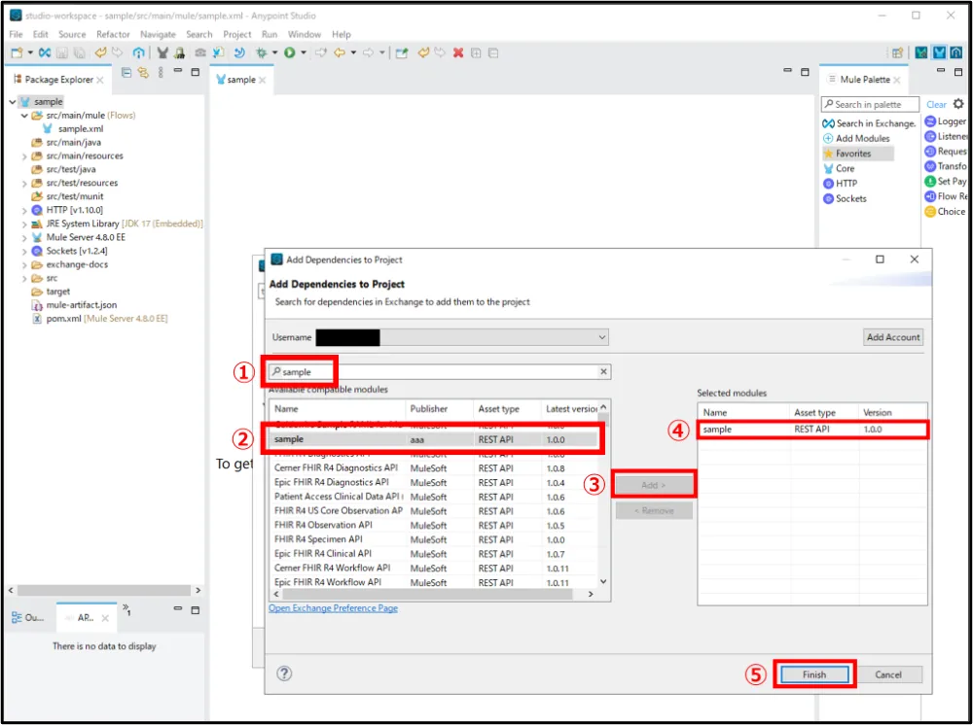Open the Window menu
The height and width of the screenshot is (725, 973).
click(304, 34)
